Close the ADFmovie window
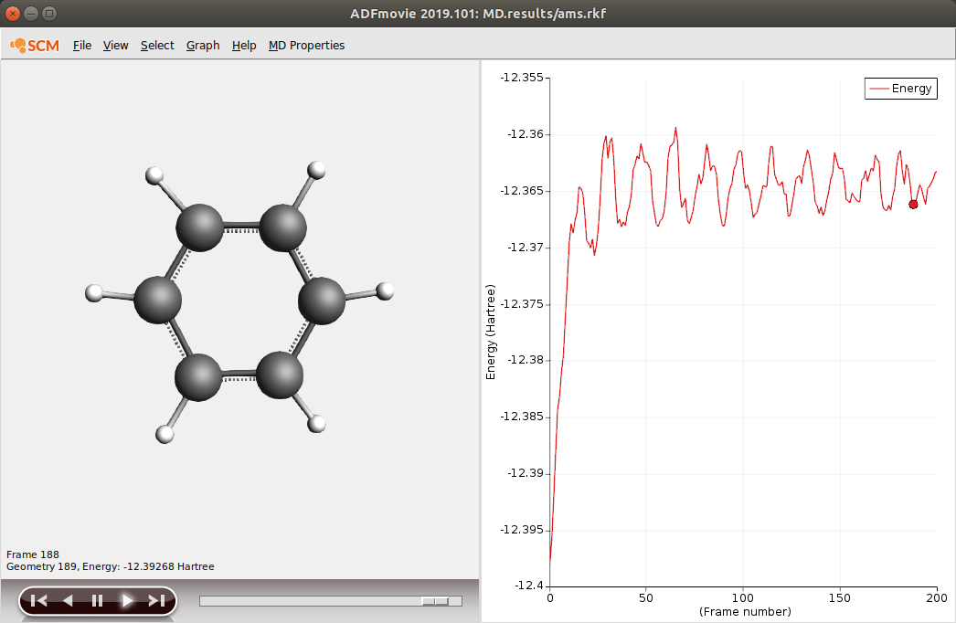The height and width of the screenshot is (623, 956). click(x=13, y=14)
